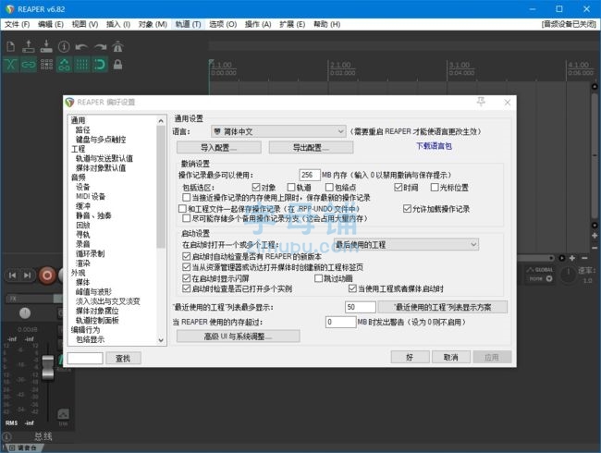
Task: Click the audio device closed status text
Action: point(569,24)
